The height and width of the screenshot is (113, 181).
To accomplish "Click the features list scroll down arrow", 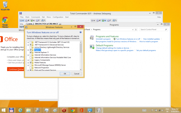I will pos(81,69).
